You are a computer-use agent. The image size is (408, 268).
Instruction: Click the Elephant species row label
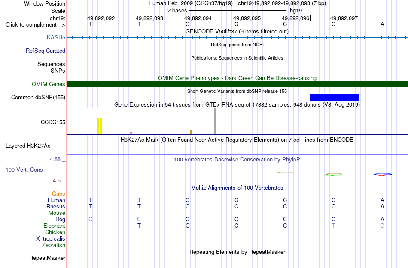coord(54,226)
